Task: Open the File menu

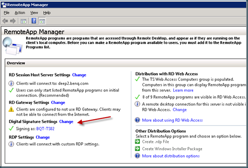Action: click(x=7, y=13)
